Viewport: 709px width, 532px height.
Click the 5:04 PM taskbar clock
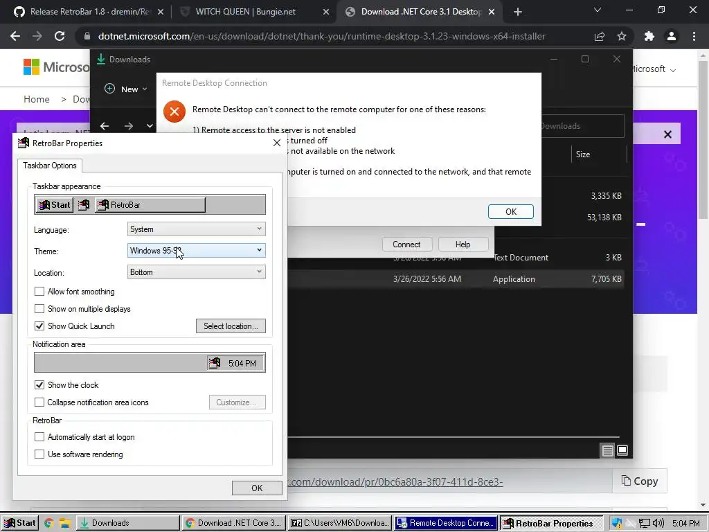click(x=685, y=524)
